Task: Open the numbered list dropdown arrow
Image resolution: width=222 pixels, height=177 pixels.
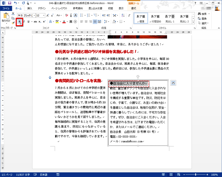Action: pos(92,15)
